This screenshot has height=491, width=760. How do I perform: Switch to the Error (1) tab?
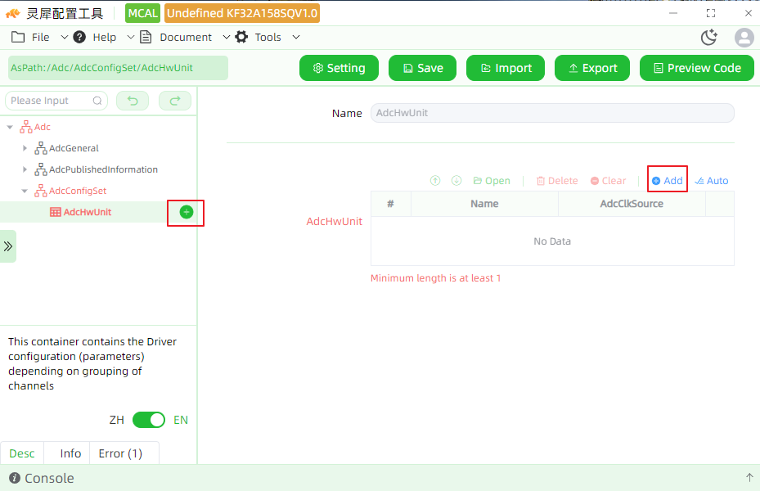(120, 453)
